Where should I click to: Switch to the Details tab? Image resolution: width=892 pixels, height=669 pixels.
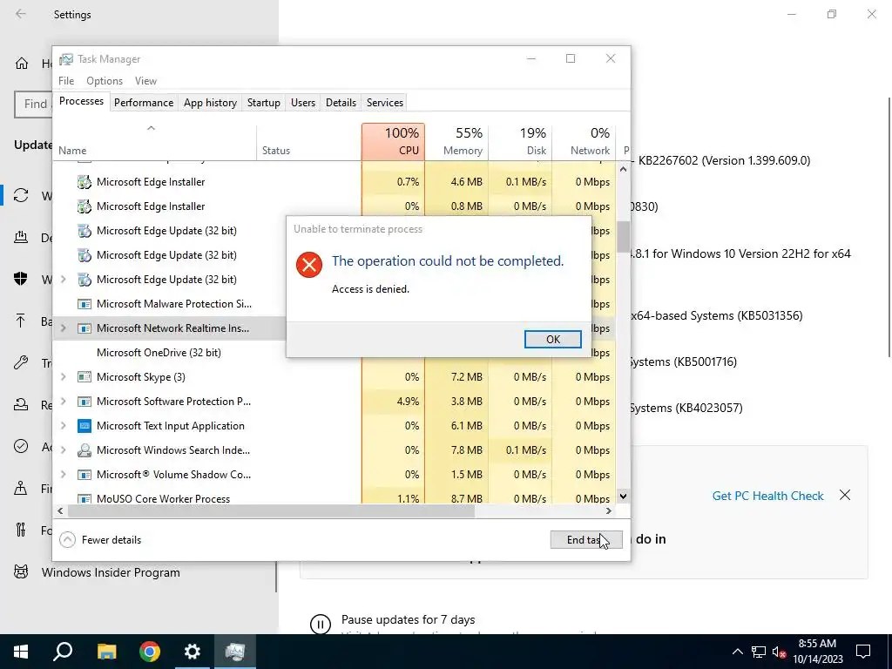[x=341, y=103]
